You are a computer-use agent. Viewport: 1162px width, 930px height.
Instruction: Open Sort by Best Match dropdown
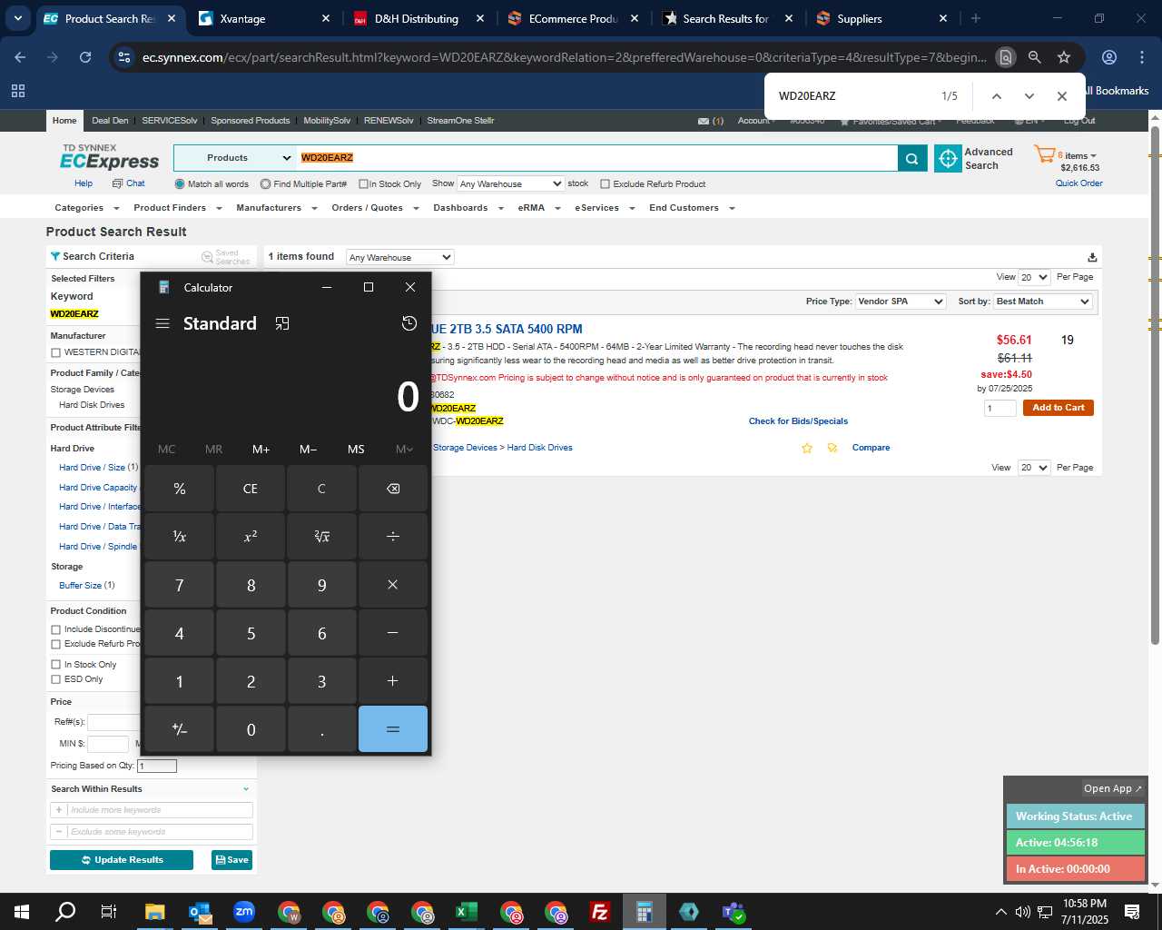tap(1042, 302)
